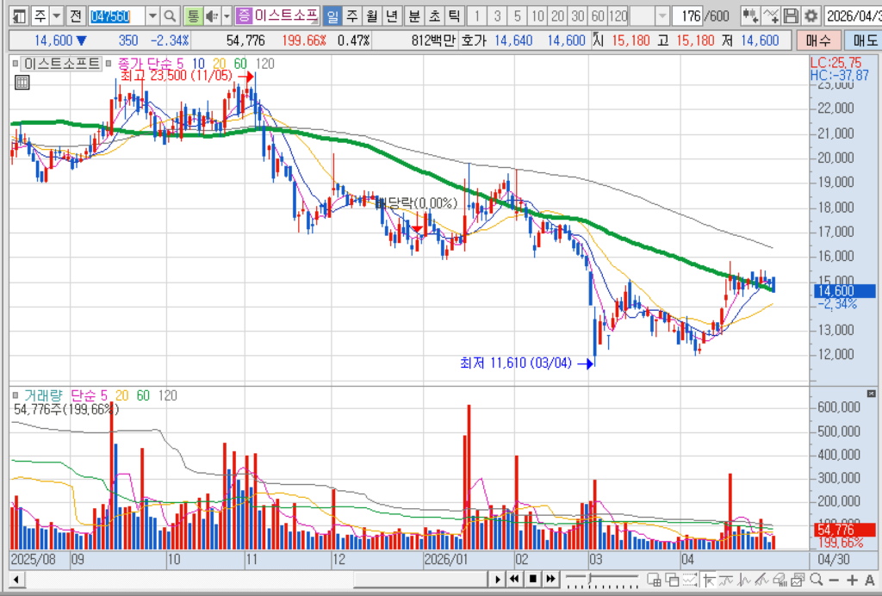Click the zoom magnifier in the bottom toolbar
The height and width of the screenshot is (596, 882).
[x=817, y=579]
